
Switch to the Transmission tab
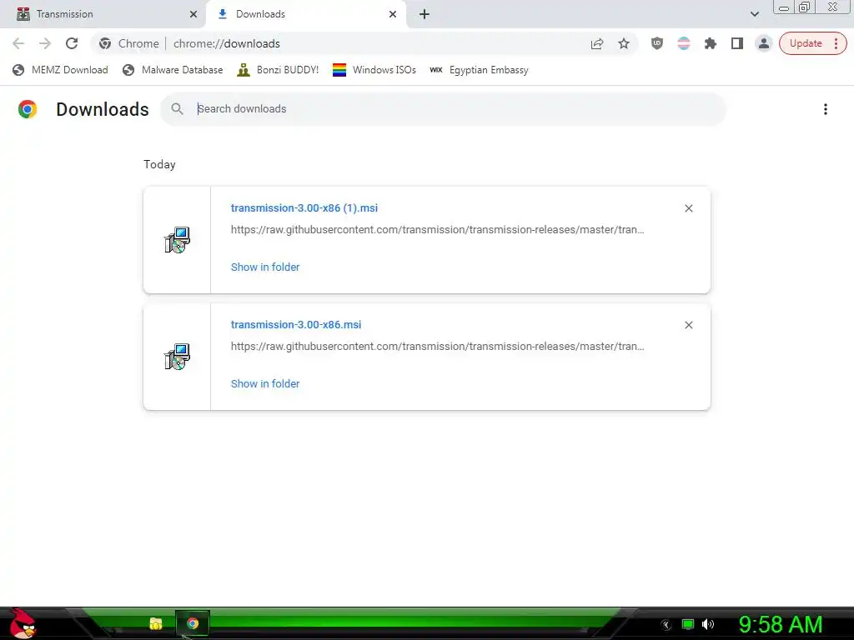pyautogui.click(x=103, y=14)
